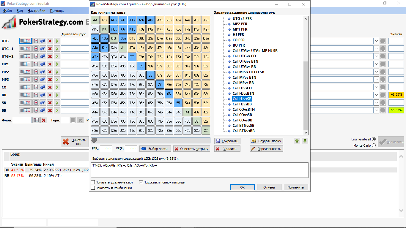Click the 58.47% equity cell for BB
This screenshot has height=228, width=406.
pos(396,110)
